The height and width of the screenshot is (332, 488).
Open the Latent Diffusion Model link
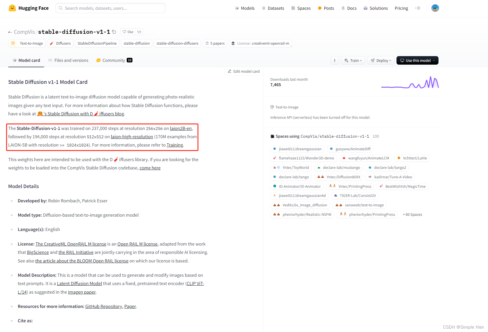point(79,283)
